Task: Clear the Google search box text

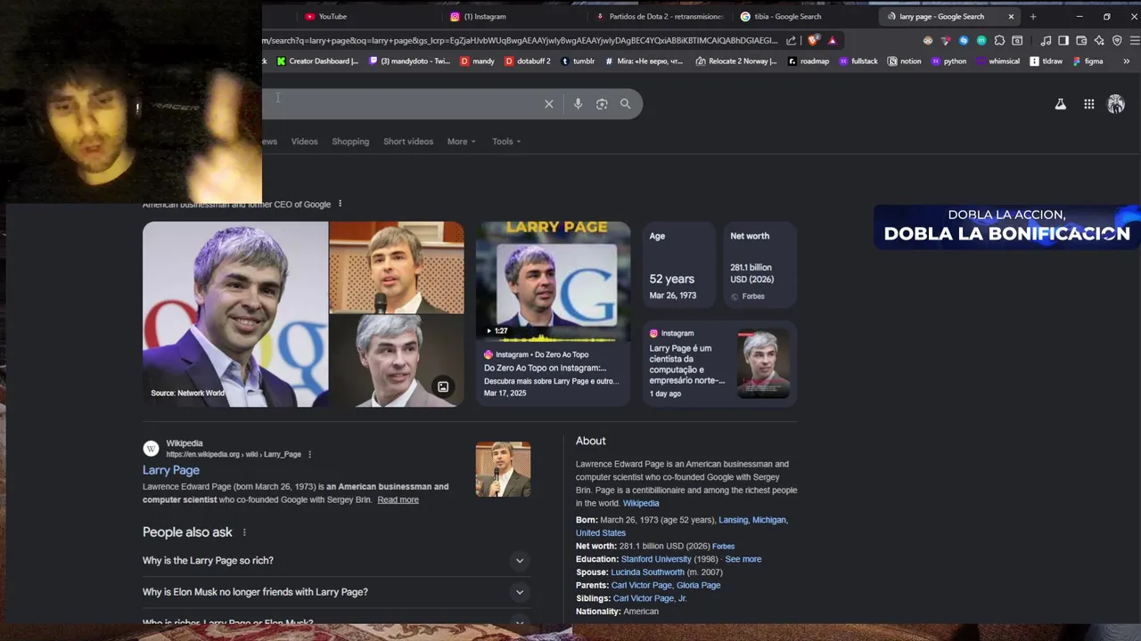Action: point(549,104)
